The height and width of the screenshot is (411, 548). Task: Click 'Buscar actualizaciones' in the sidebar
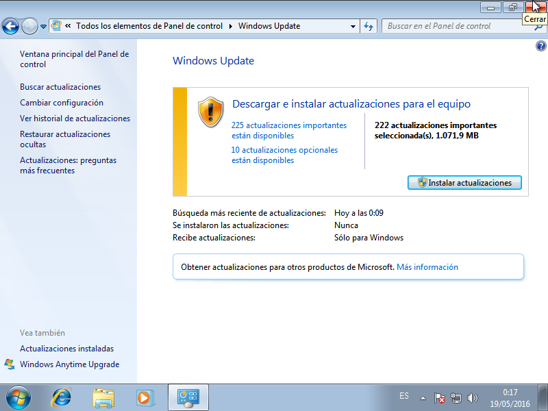[x=60, y=87]
